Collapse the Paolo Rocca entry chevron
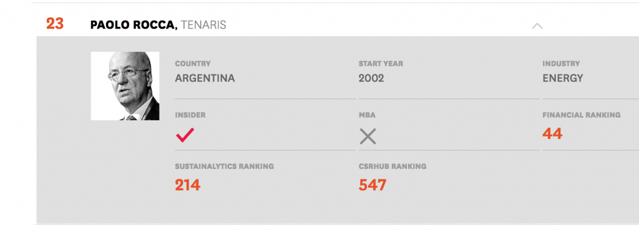This screenshot has height=225, width=639. point(537,26)
